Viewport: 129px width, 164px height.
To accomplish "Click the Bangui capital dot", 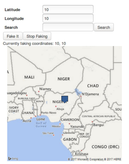I will (x=92, y=122).
